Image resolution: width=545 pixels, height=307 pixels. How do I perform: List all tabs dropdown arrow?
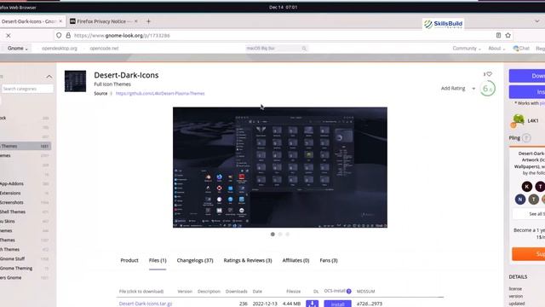[537, 21]
